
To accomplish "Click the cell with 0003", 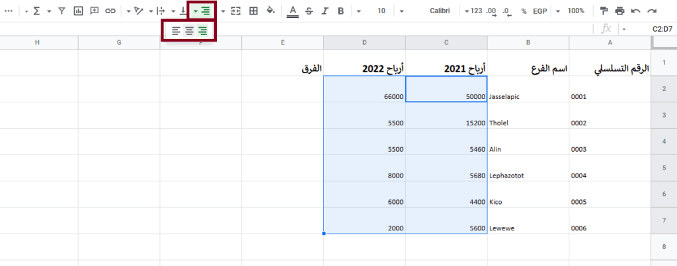I will [x=610, y=142].
